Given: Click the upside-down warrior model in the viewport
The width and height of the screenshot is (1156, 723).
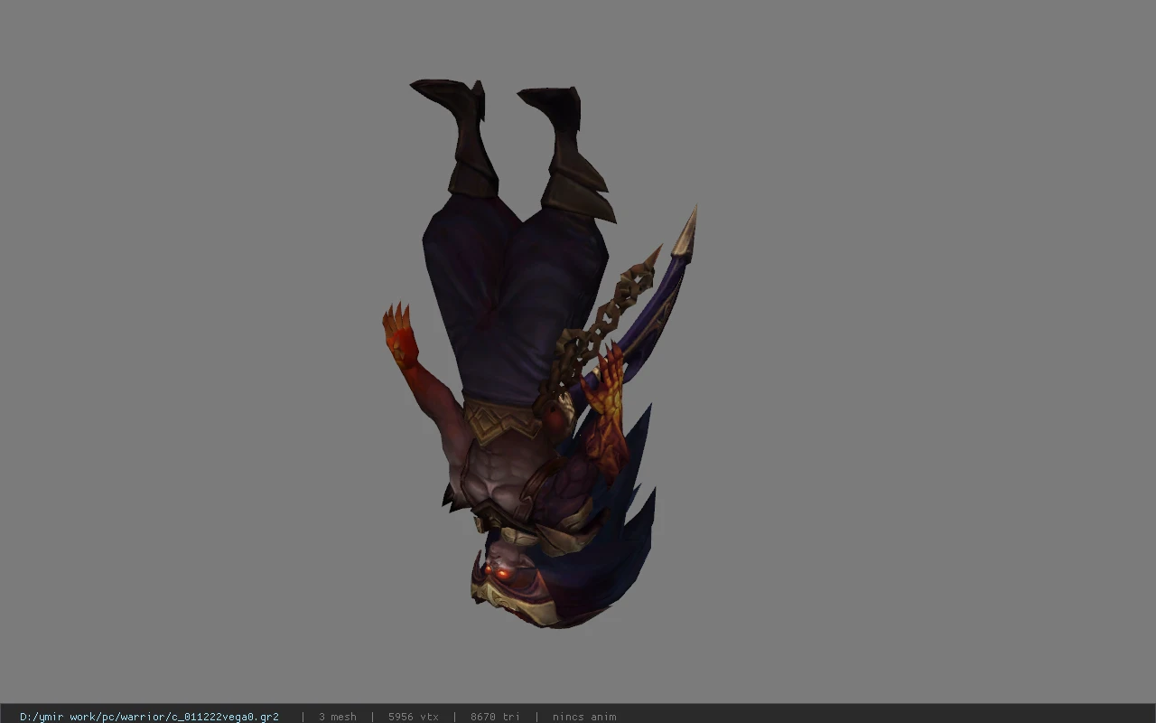Looking at the screenshot, I should (539, 353).
